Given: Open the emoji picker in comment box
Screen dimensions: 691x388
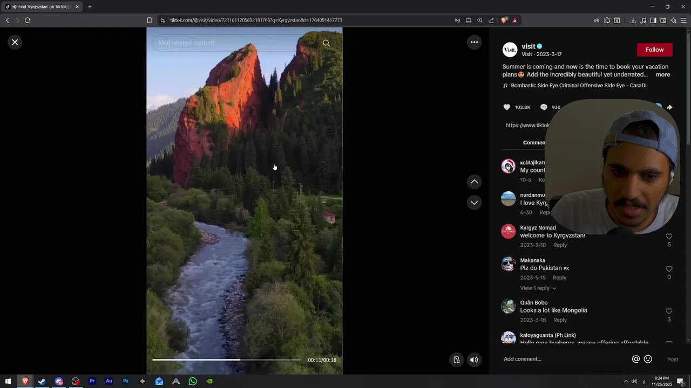Looking at the screenshot, I should pos(648,359).
